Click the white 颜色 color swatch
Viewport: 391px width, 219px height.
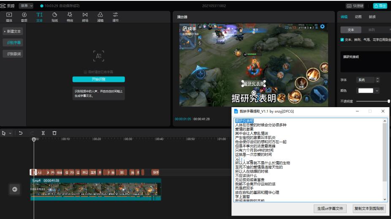click(366, 91)
